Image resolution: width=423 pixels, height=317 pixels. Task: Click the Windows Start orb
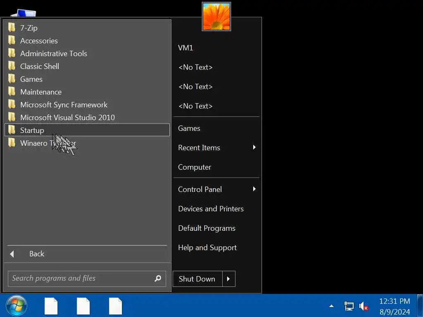(x=17, y=306)
